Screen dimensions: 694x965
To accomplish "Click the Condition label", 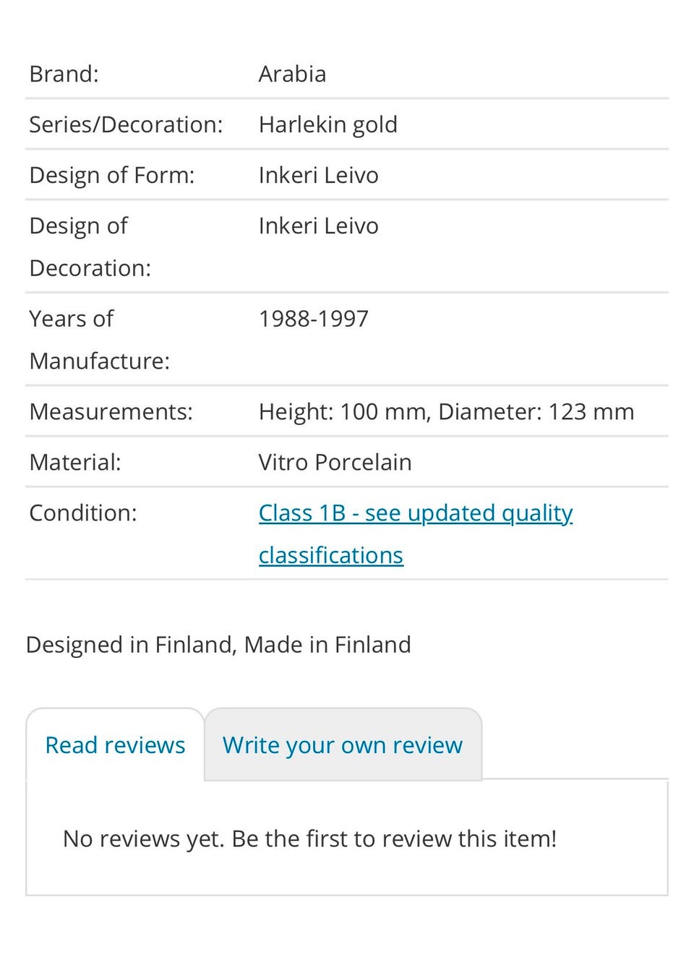I will coord(82,512).
